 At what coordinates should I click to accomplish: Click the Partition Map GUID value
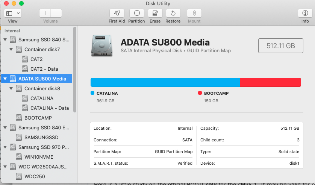tap(174, 152)
